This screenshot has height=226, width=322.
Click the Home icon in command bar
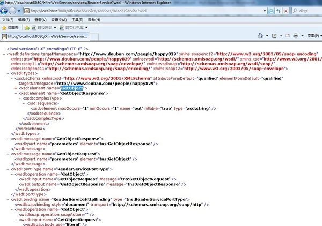[x=260, y=36]
